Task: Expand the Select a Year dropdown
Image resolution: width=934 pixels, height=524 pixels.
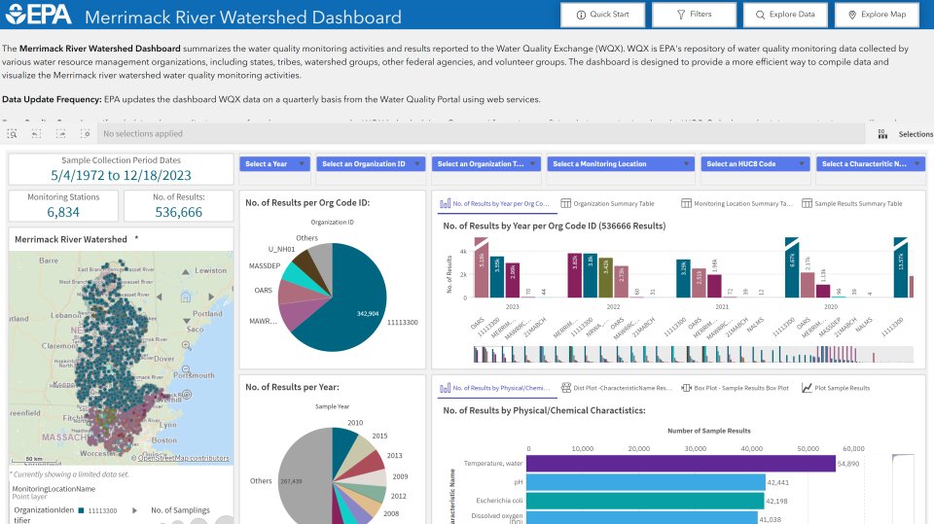Action: click(274, 164)
